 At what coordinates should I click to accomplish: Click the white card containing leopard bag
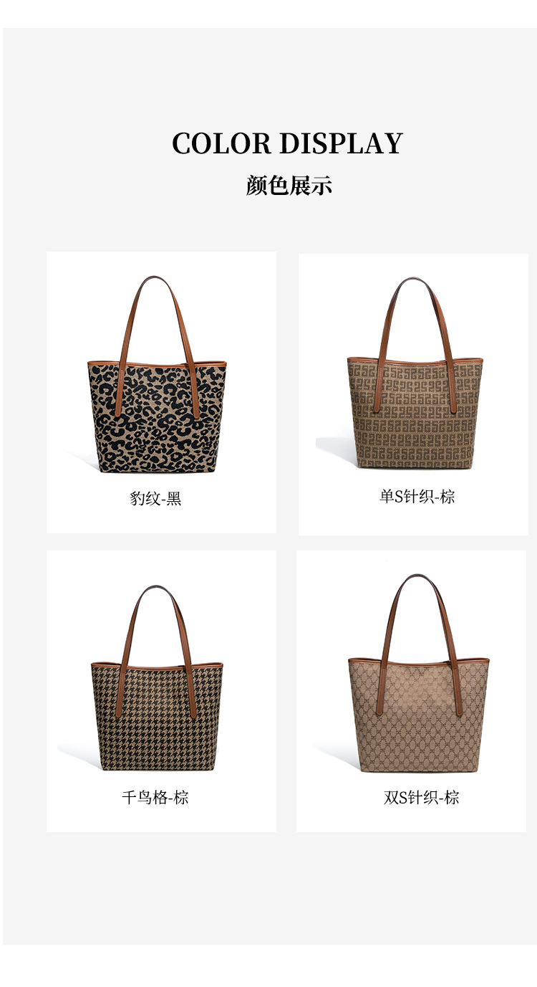[x=161, y=392]
